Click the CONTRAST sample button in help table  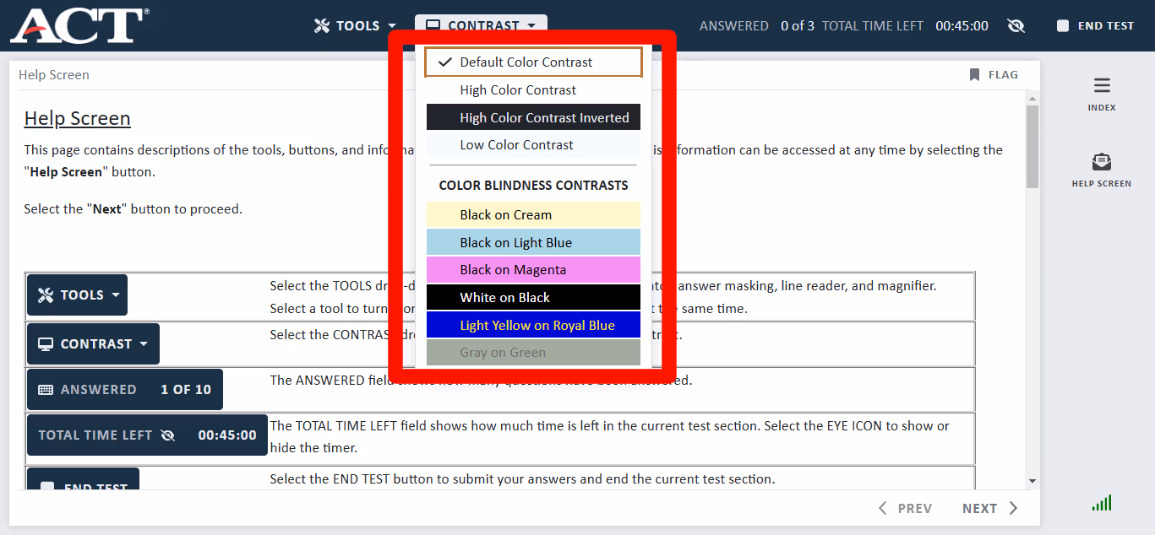pyautogui.click(x=93, y=344)
